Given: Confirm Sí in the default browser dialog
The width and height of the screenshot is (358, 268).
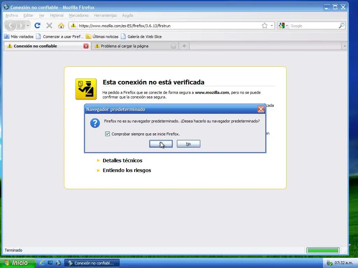Looking at the screenshot, I should [x=161, y=144].
